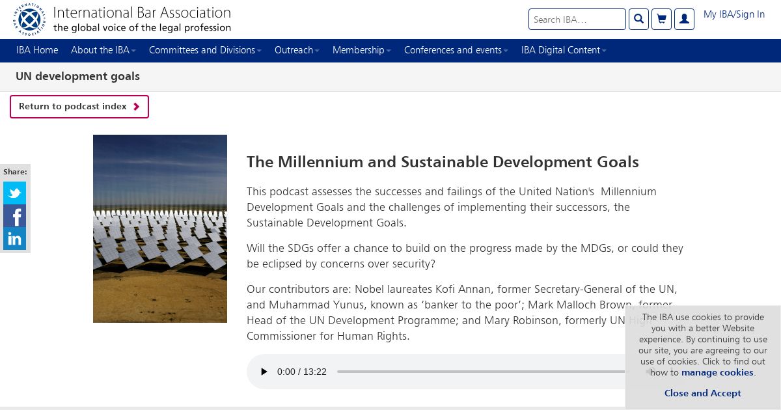Screen dimensions: 781x410
Task: Click the podcast title heading
Action: (x=443, y=162)
